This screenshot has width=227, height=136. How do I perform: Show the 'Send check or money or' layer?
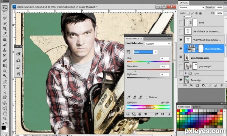[181, 31]
